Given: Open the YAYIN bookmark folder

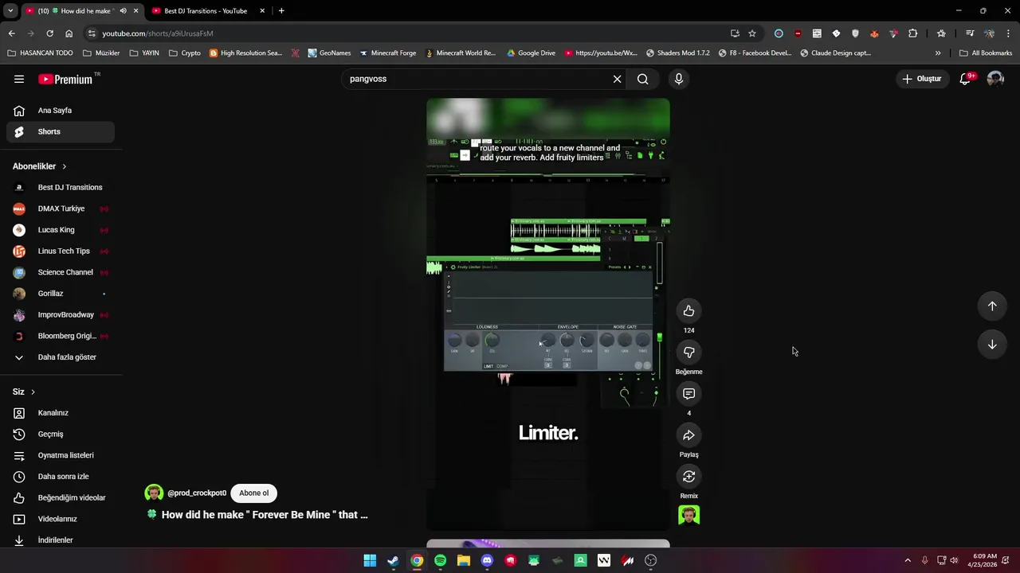Looking at the screenshot, I should (x=144, y=53).
